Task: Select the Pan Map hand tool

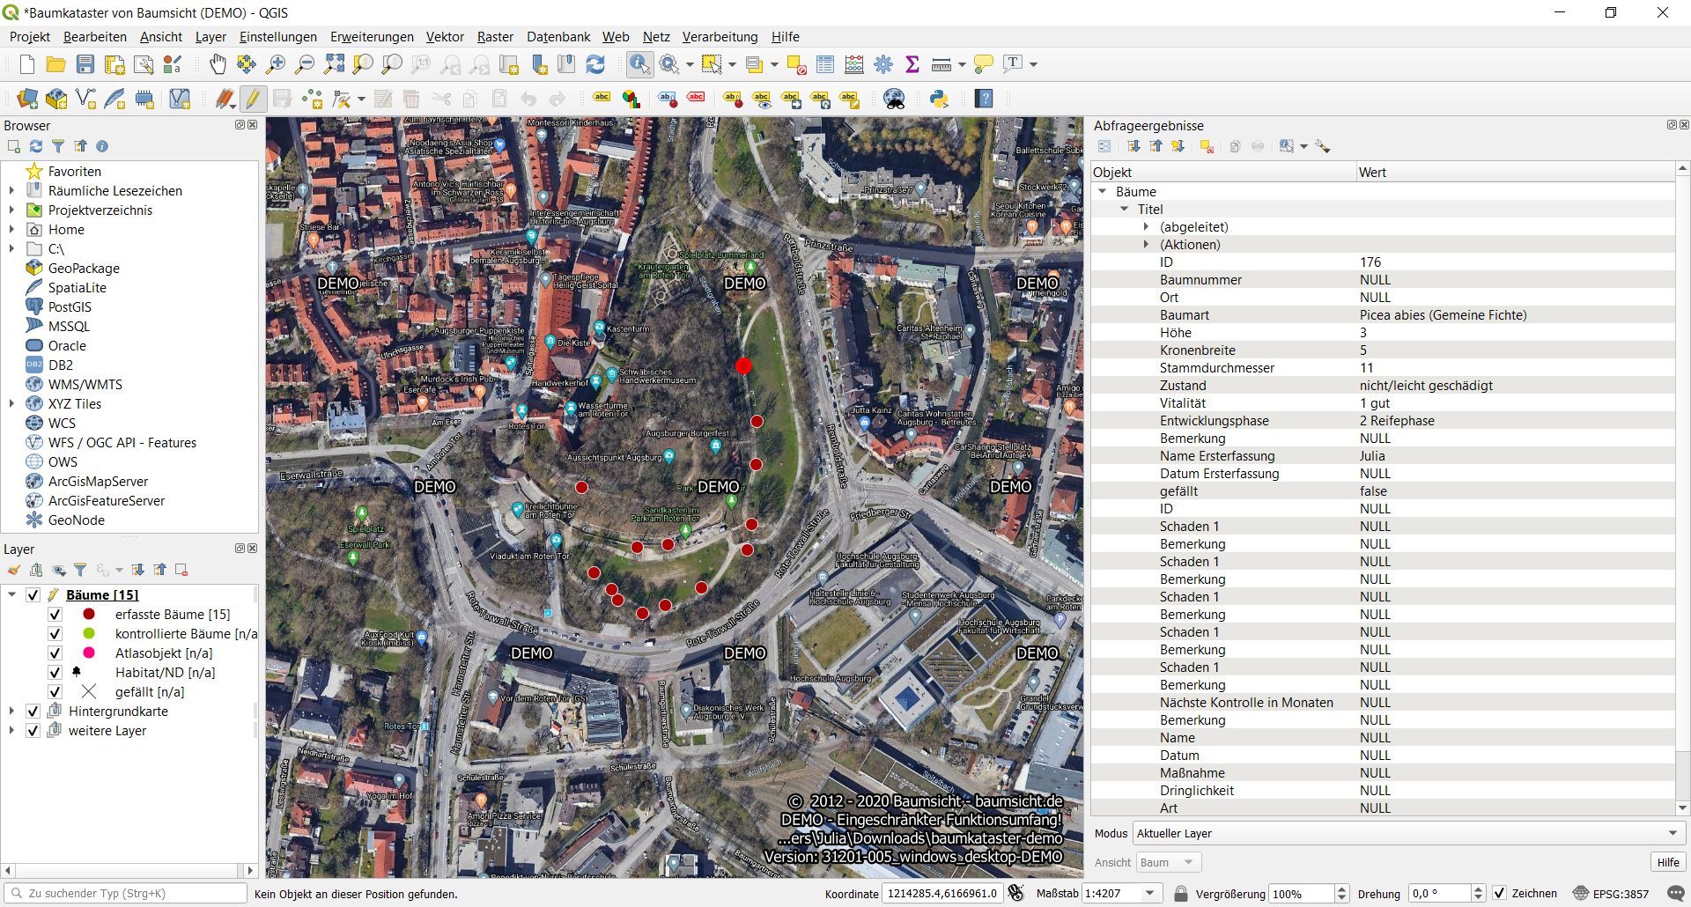Action: [218, 64]
